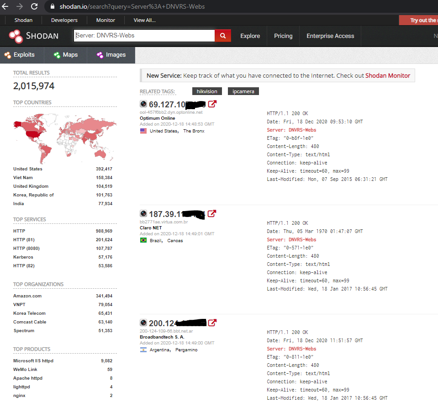
Task: Click the United States flag for The Bronx result
Action: pos(144,131)
